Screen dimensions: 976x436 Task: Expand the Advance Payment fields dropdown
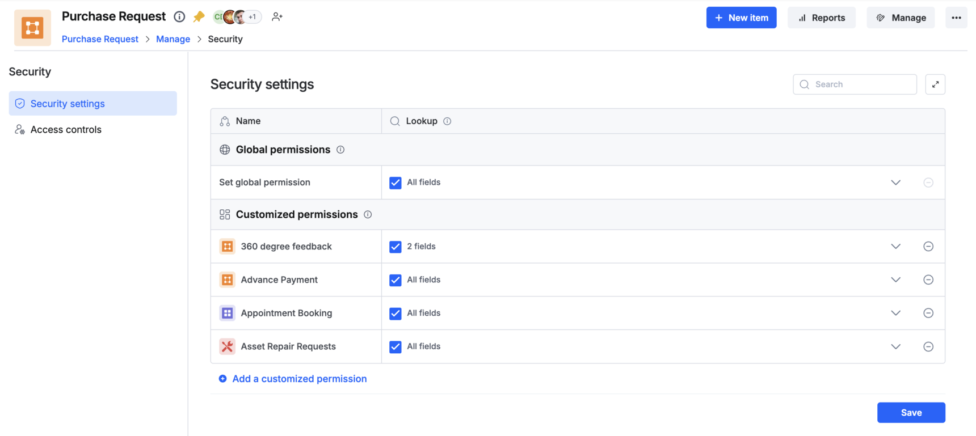895,280
